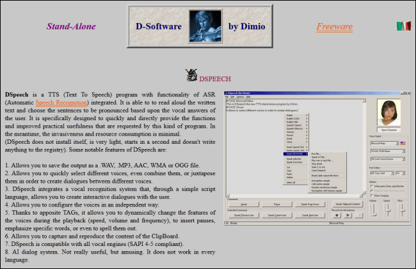
Task: Open the Freeware link
Action: (x=334, y=26)
